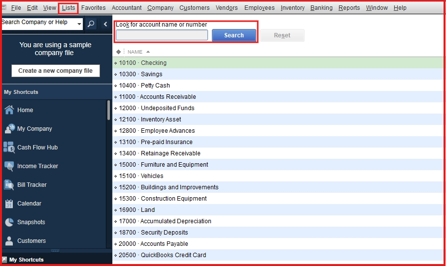Select 11000 Accounts Receivable row
The width and height of the screenshot is (446, 266).
click(278, 97)
